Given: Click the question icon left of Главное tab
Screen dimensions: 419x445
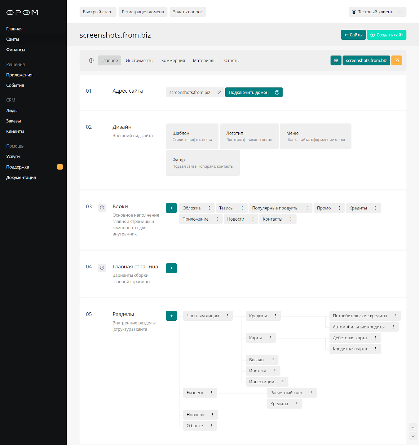Looking at the screenshot, I should [x=91, y=60].
